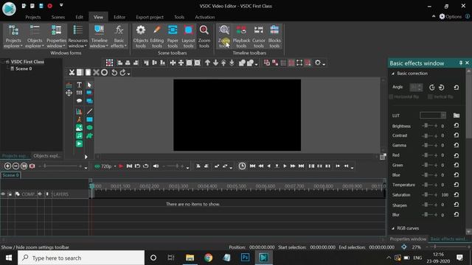Image resolution: width=472 pixels, height=265 pixels.
Task: Pin the Basic effects window
Action: [460, 63]
